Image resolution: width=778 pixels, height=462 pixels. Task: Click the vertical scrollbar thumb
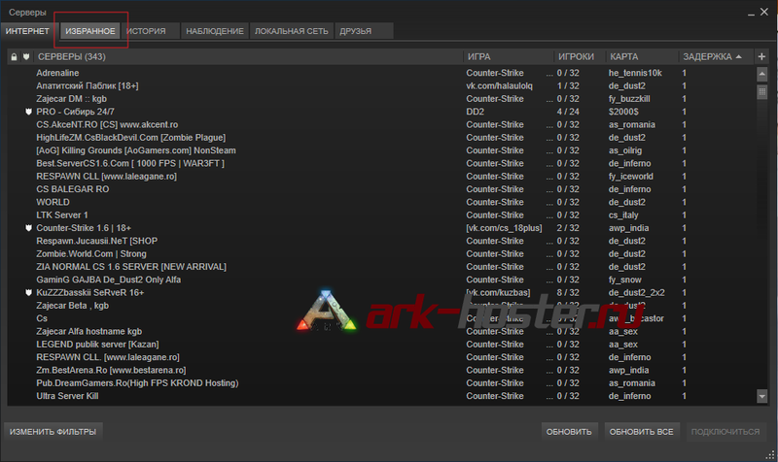click(762, 92)
